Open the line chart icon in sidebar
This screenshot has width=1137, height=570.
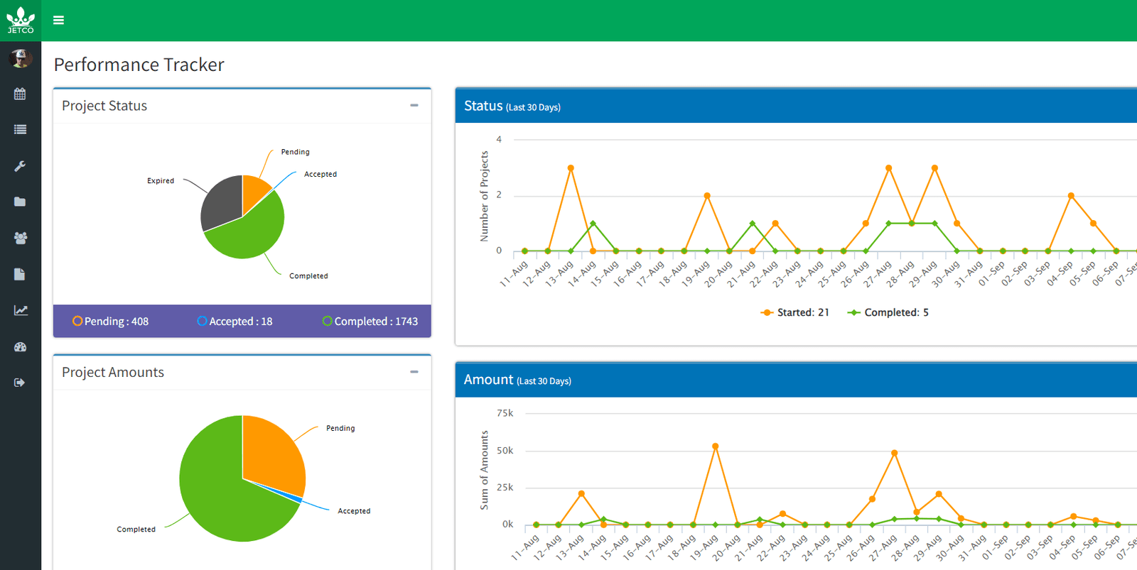point(20,310)
